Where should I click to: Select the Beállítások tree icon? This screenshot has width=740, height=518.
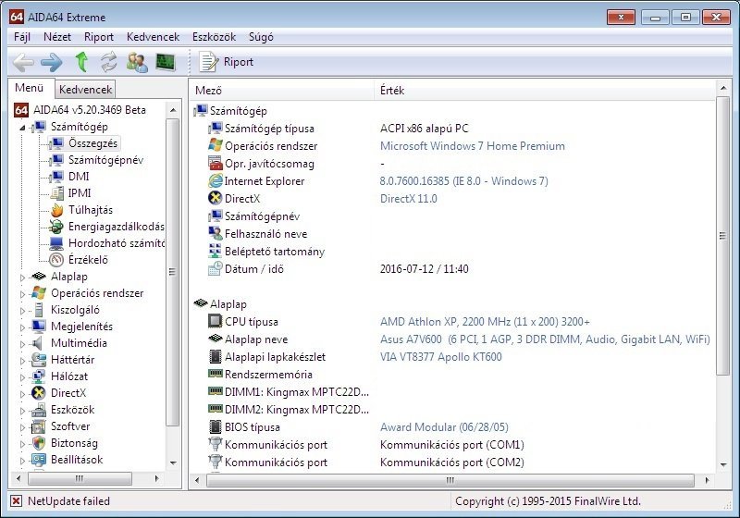point(38,460)
